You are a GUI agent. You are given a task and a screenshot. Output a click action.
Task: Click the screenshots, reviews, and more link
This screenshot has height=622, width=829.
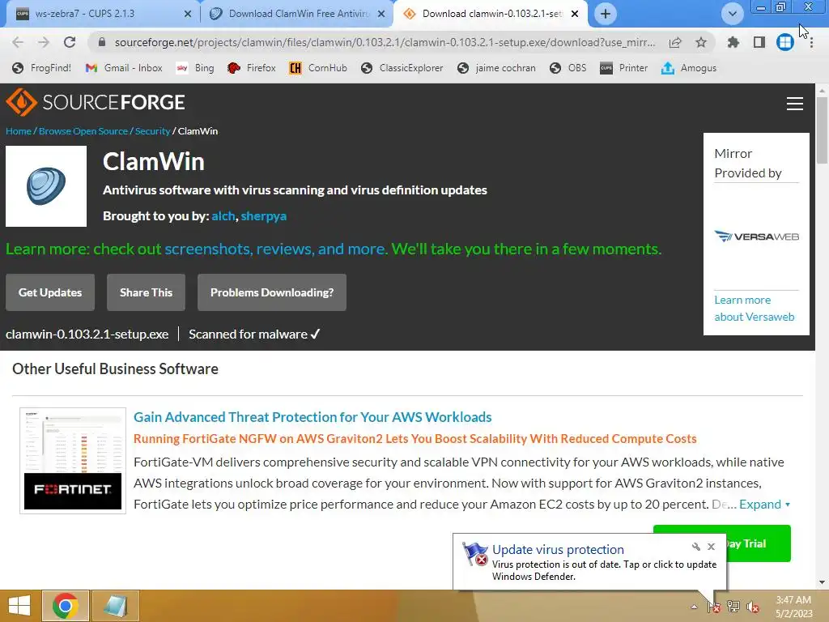click(275, 249)
